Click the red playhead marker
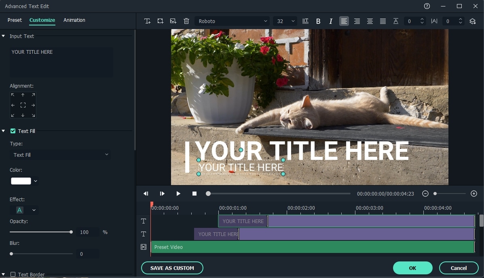The image size is (484, 278). (152, 204)
